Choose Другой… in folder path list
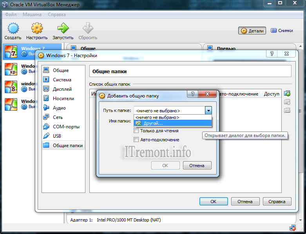Screen dimensions: 306x234 pyautogui.click(x=173, y=123)
